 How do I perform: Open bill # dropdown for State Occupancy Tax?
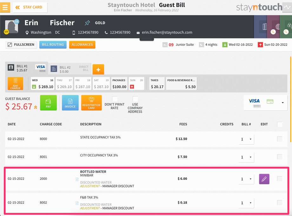coord(246,139)
